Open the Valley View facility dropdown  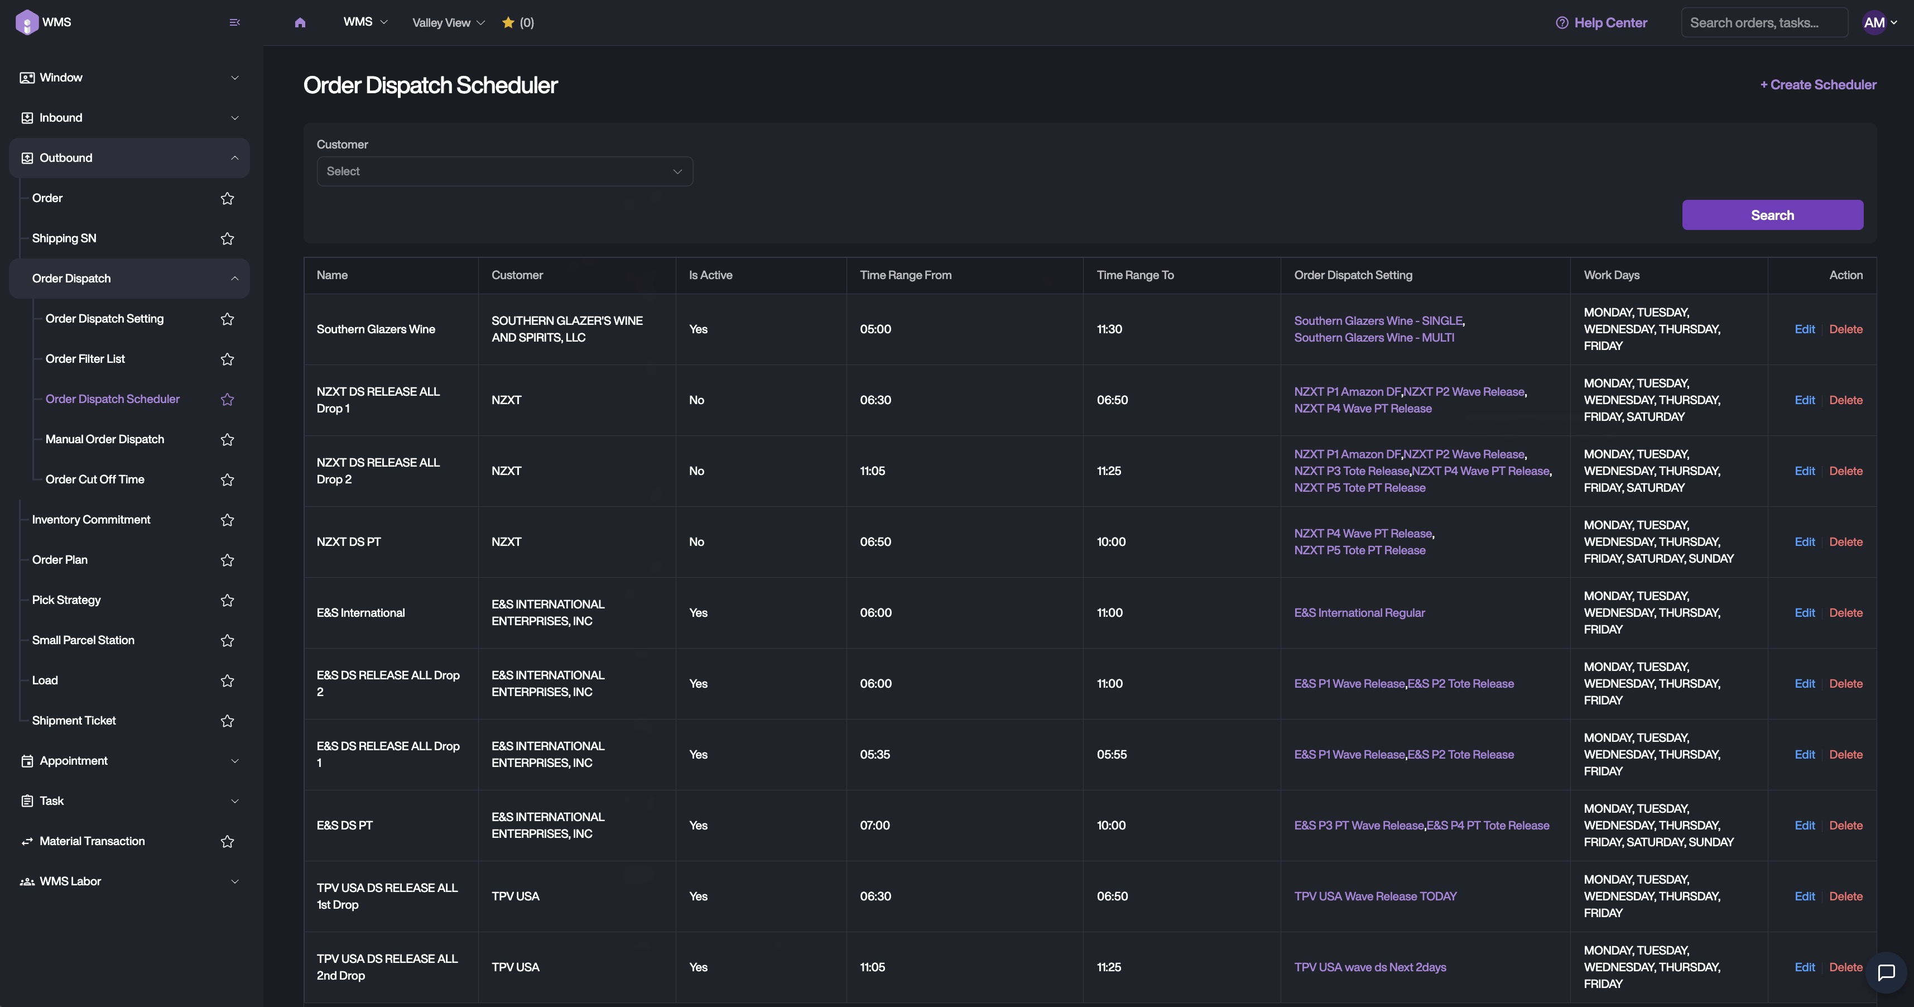[448, 22]
